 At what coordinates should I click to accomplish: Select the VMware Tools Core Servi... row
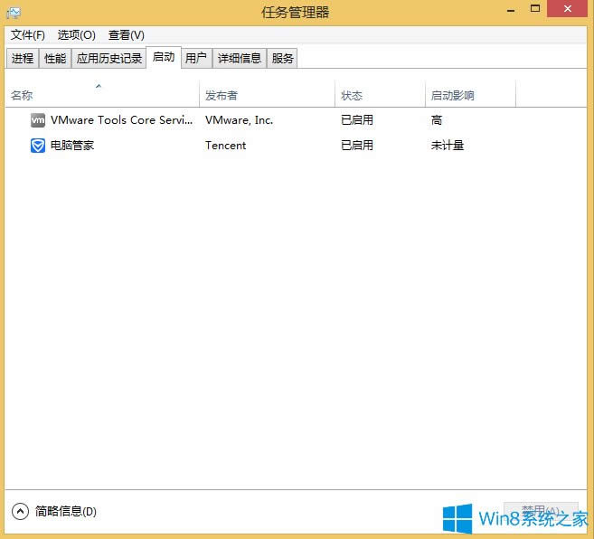(x=296, y=120)
